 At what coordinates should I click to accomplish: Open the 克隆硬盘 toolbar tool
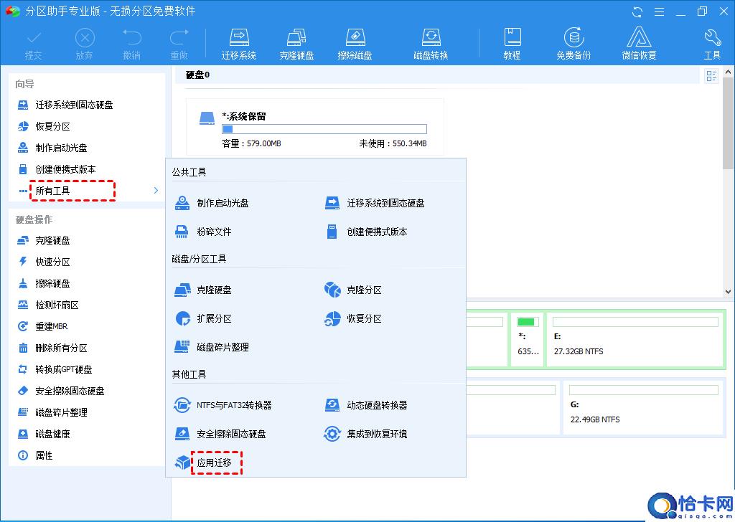[296, 44]
